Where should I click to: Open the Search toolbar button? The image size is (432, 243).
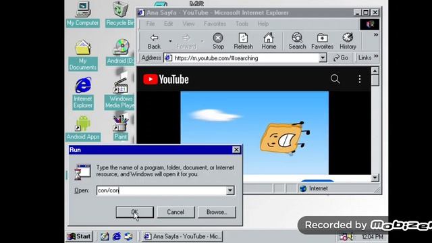[297, 41]
